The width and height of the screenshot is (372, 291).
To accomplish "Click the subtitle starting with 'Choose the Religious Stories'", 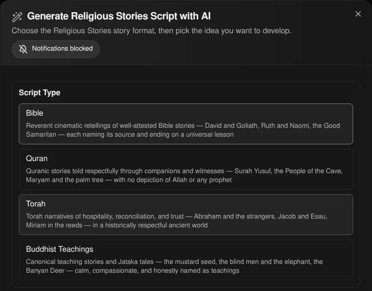I will tap(151, 31).
